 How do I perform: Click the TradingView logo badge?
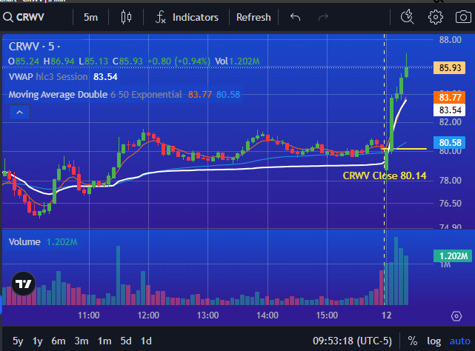(23, 284)
